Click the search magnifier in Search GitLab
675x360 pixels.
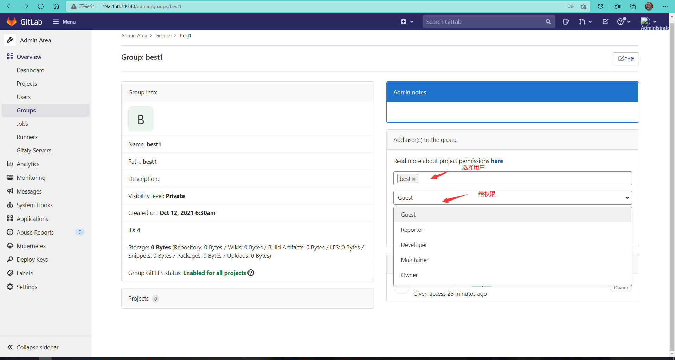(x=548, y=21)
